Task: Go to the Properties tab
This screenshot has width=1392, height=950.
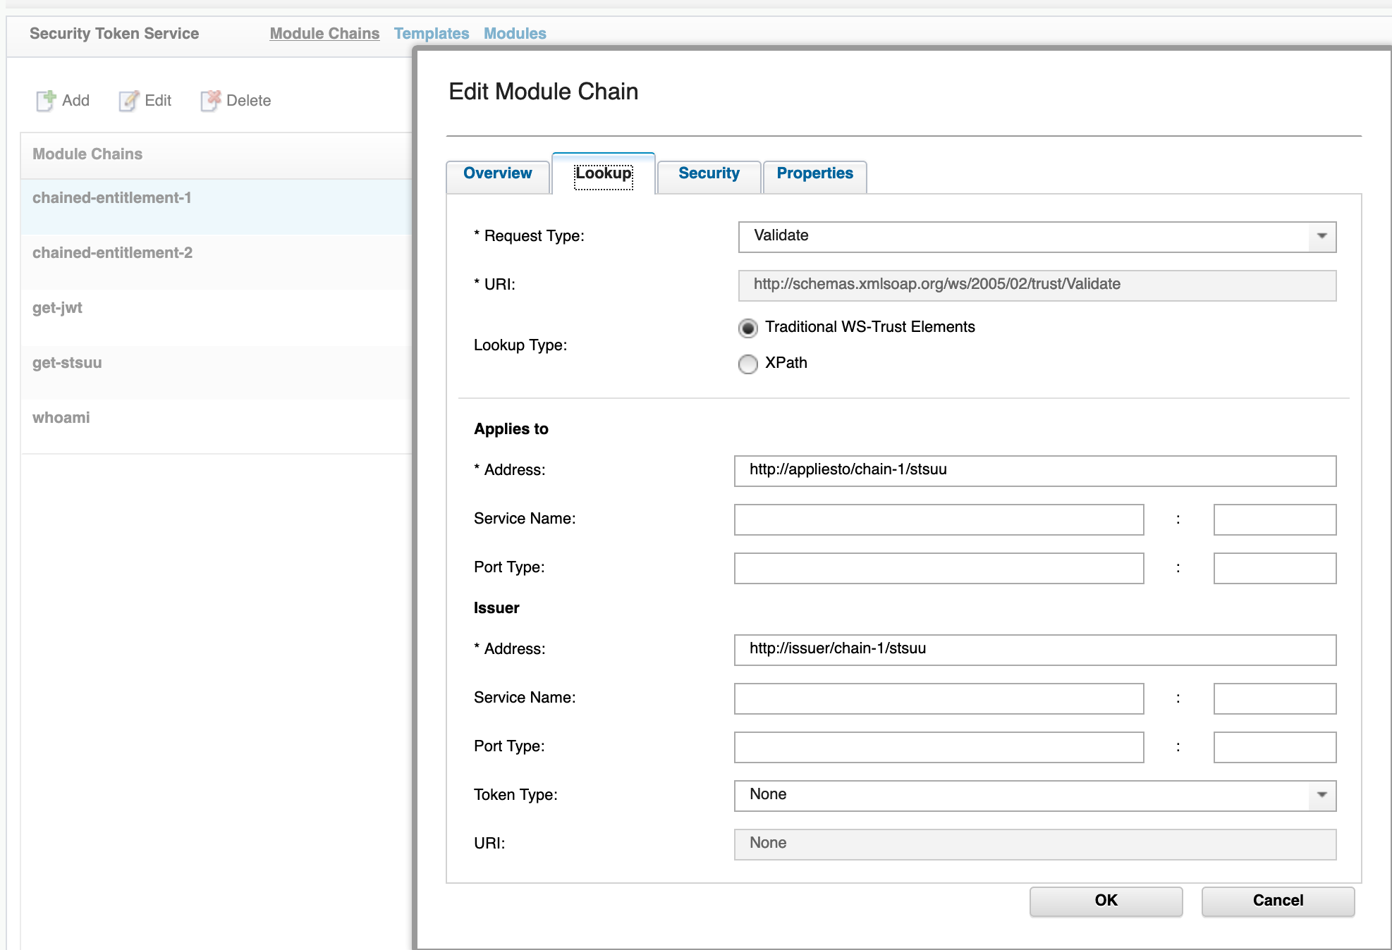Action: [x=814, y=173]
